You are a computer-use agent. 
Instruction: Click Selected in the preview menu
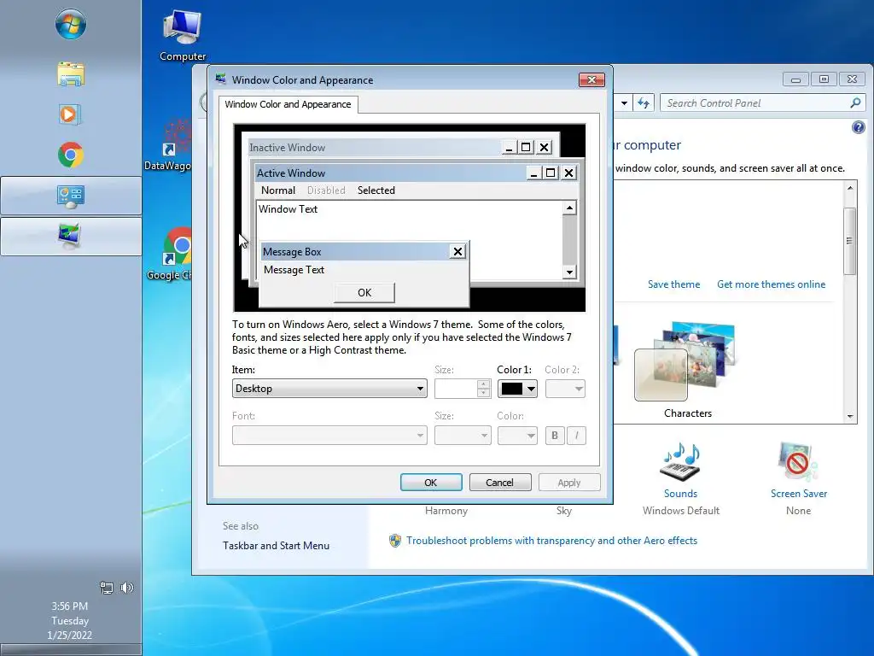pos(376,190)
